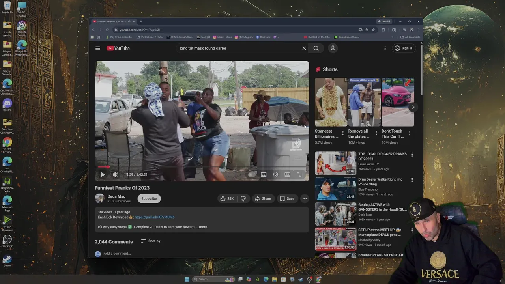
Task: Open Inbox Chats Instagram bookmark
Action: tap(223, 37)
